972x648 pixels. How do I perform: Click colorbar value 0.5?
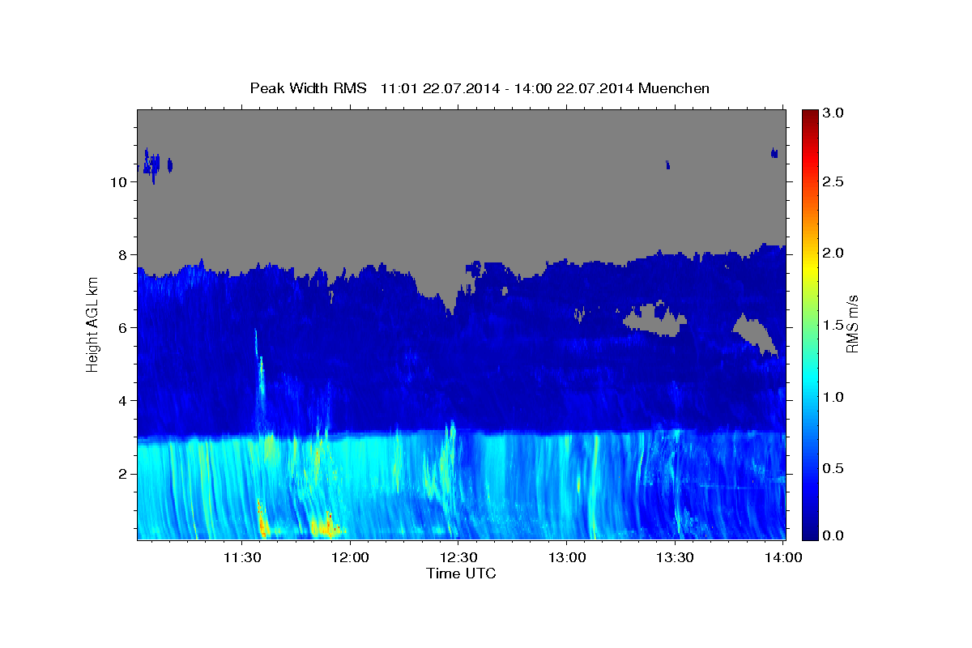[834, 468]
